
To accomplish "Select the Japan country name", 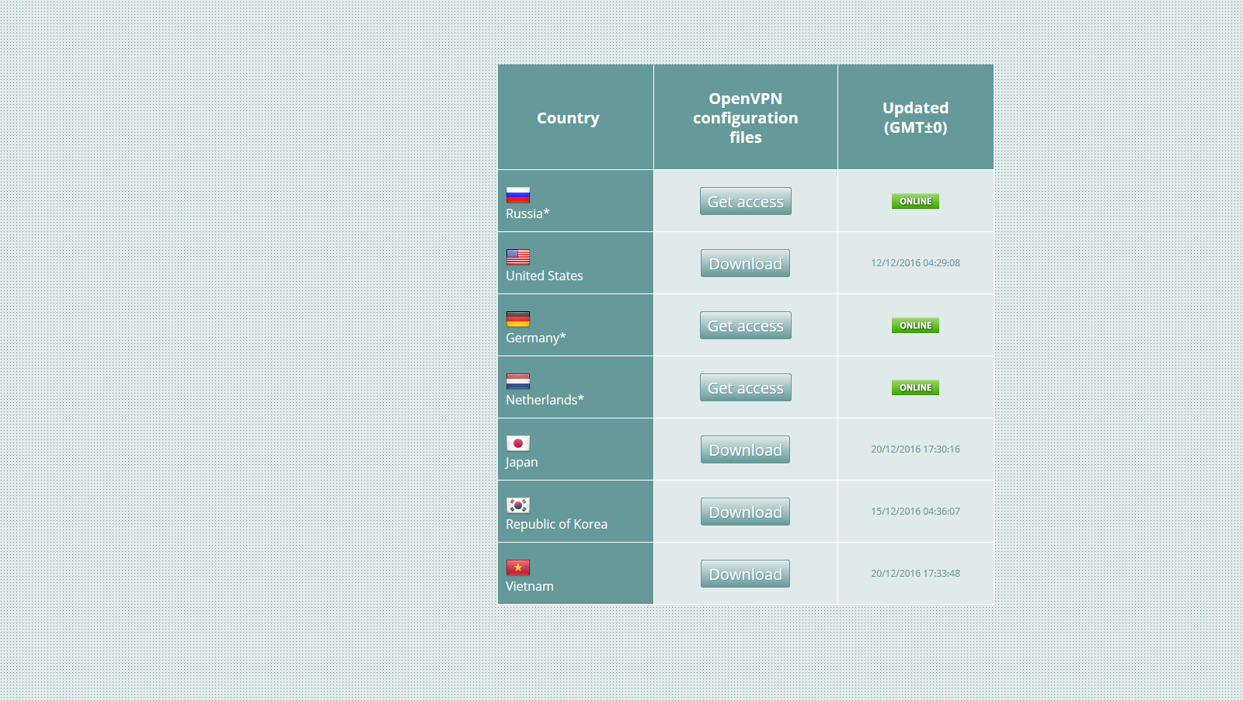I will (x=521, y=462).
